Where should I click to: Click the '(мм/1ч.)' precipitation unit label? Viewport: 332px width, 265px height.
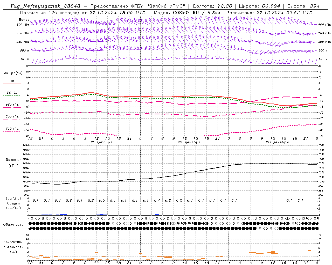click(13, 208)
